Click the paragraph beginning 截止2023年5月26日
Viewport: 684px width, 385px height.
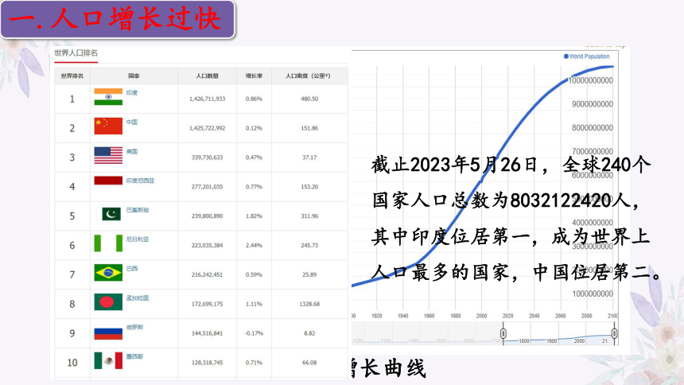[x=516, y=219]
